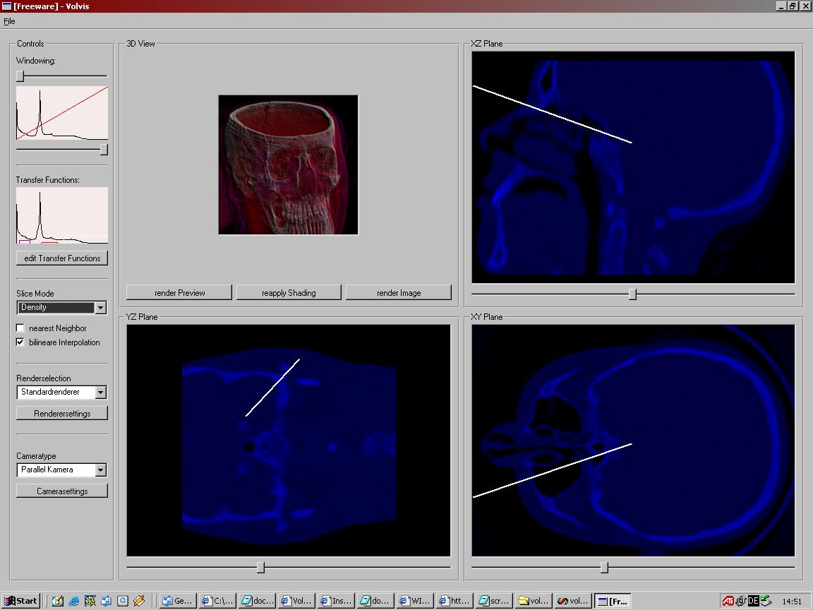Open the Cameratype Parallel Kamera dropdown
813x610 pixels.
tap(100, 470)
